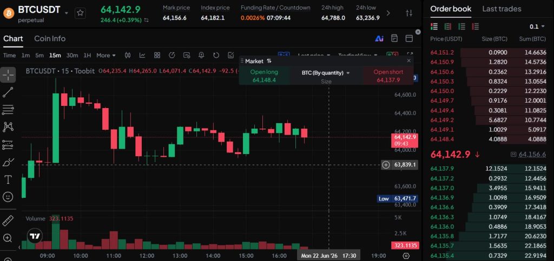Expand the More timeframes dropdown
This screenshot has width=554, height=261.
(x=106, y=55)
